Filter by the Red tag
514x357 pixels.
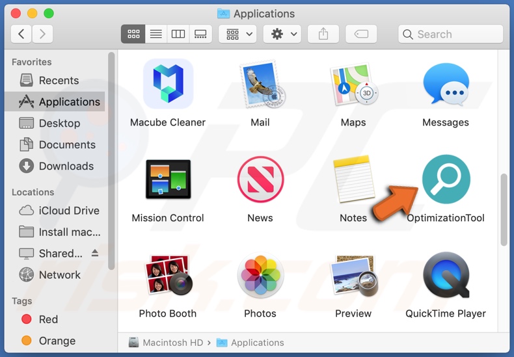click(55, 319)
